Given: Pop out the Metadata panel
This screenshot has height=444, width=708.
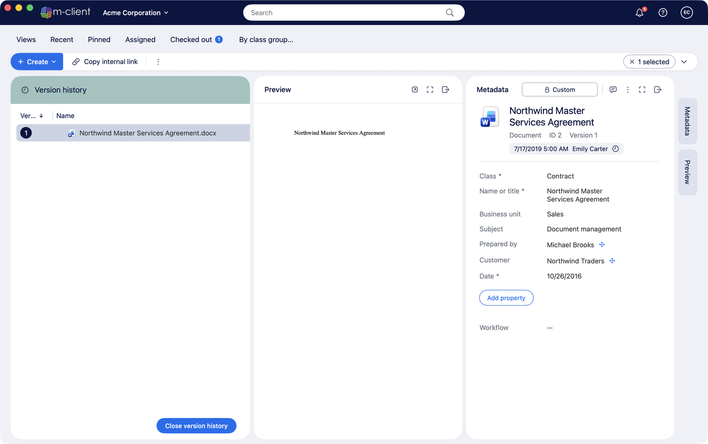Looking at the screenshot, I should pyautogui.click(x=658, y=90).
